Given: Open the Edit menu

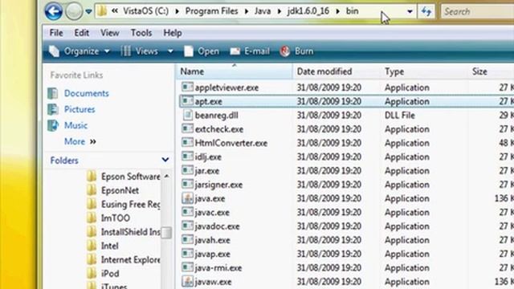Looking at the screenshot, I should click(81, 33).
